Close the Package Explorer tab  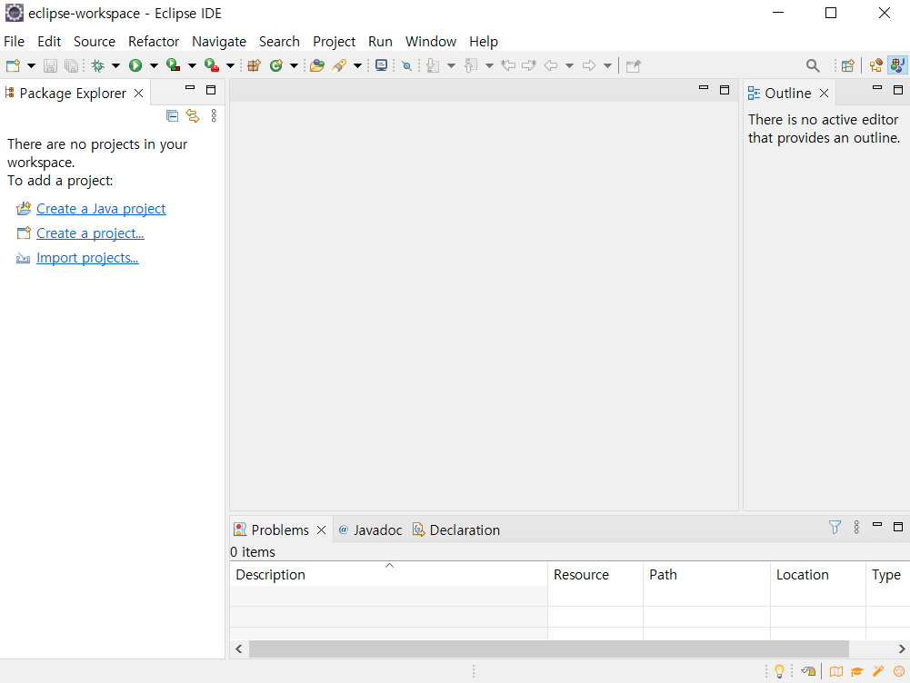(x=139, y=94)
